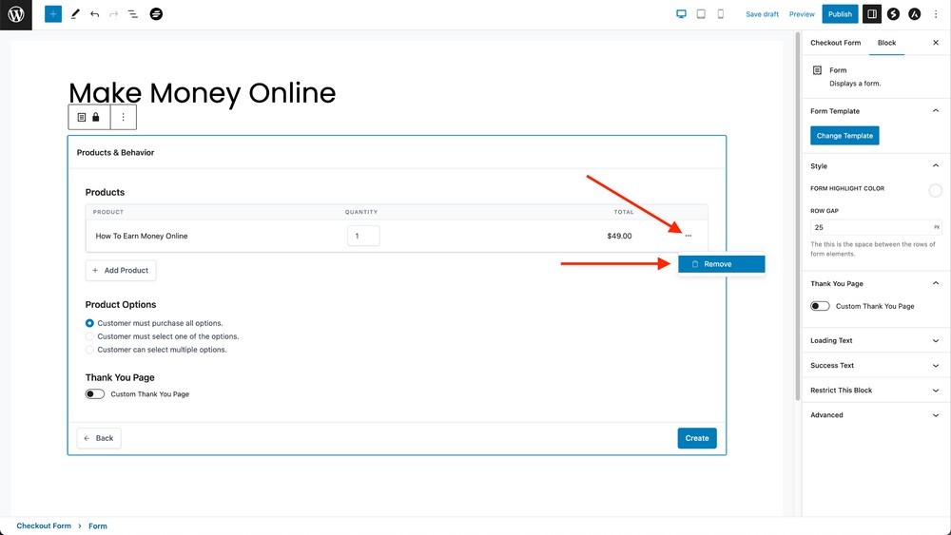Viewport: 951px width, 535px height.
Task: Select 'Customer must purchase all options' radio
Action: coord(89,323)
